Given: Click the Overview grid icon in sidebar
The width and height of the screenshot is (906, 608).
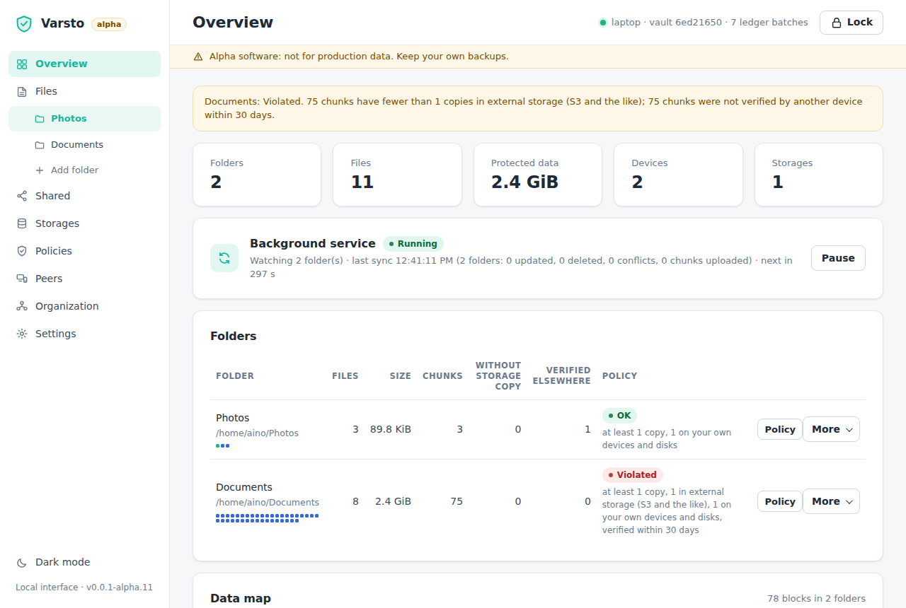Looking at the screenshot, I should tap(22, 64).
